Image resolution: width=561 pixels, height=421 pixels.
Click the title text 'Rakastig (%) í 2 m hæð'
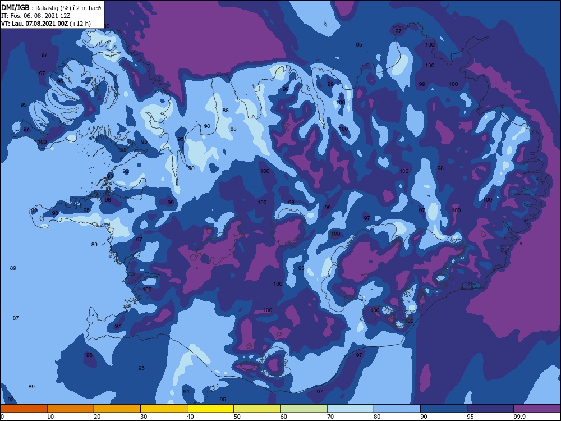(x=68, y=8)
